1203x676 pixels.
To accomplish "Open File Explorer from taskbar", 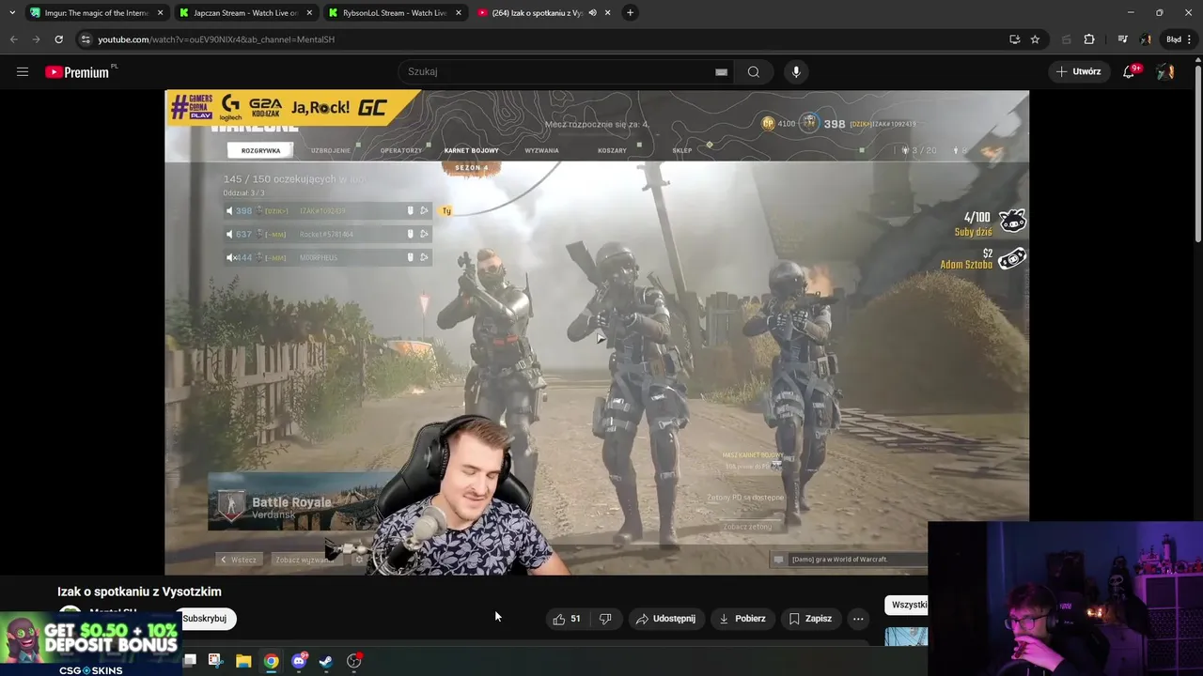I will pos(243,661).
